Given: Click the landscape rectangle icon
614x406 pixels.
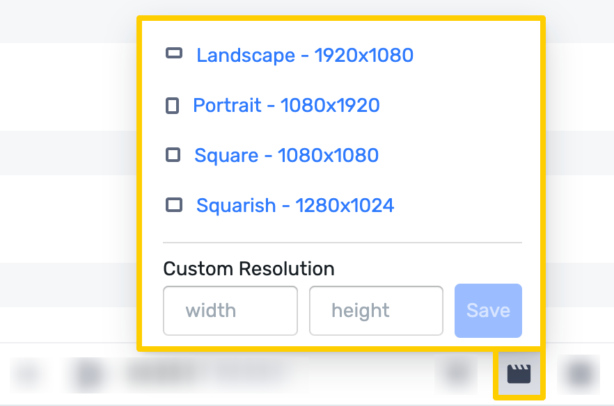Looking at the screenshot, I should click(x=173, y=51).
